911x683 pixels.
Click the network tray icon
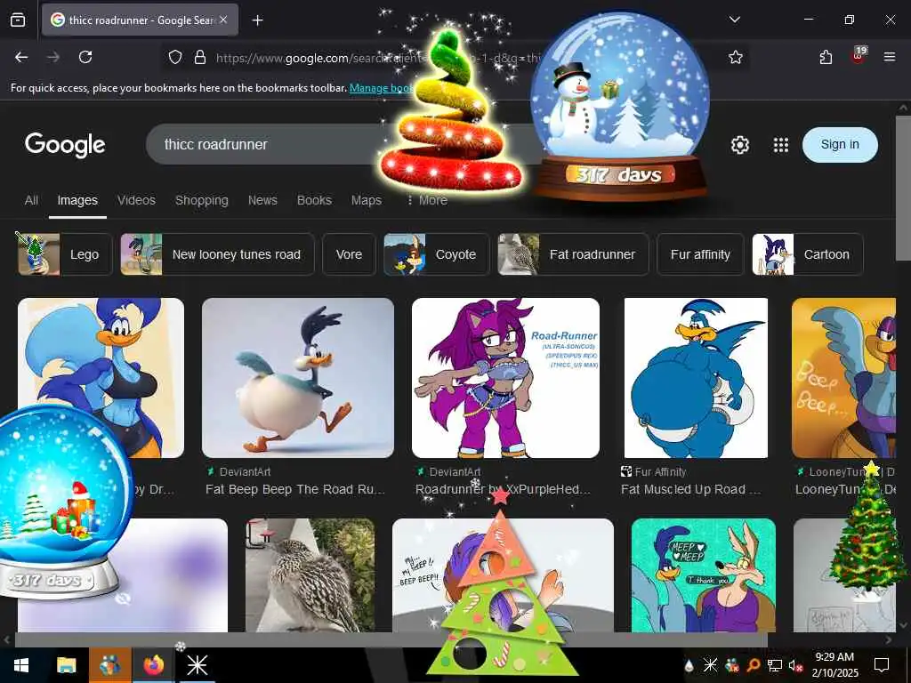775,665
